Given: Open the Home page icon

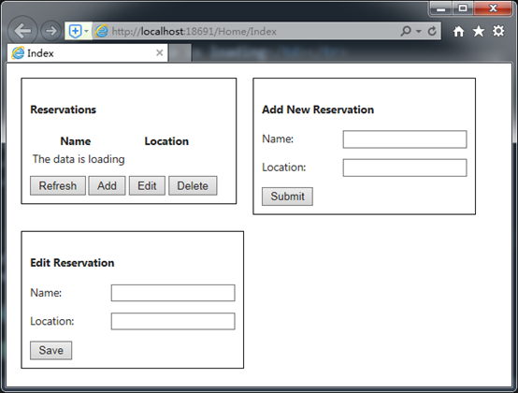Looking at the screenshot, I should (x=458, y=32).
